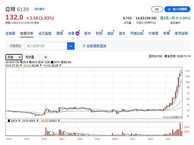
Task: Select the 技術分析 tab
Action: (27, 33)
